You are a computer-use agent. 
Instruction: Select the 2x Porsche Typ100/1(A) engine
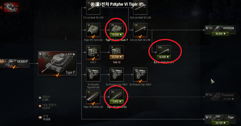[x=93, y=75]
